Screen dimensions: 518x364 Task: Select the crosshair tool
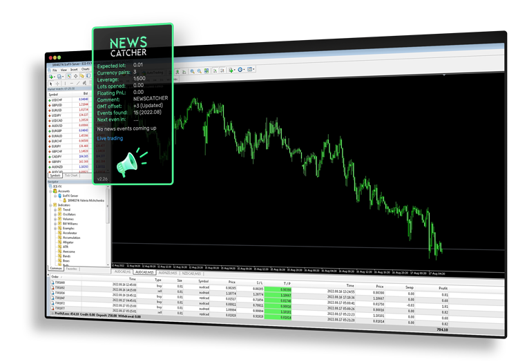57,84
